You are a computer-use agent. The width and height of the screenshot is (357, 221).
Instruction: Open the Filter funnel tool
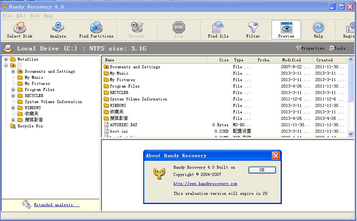click(253, 30)
